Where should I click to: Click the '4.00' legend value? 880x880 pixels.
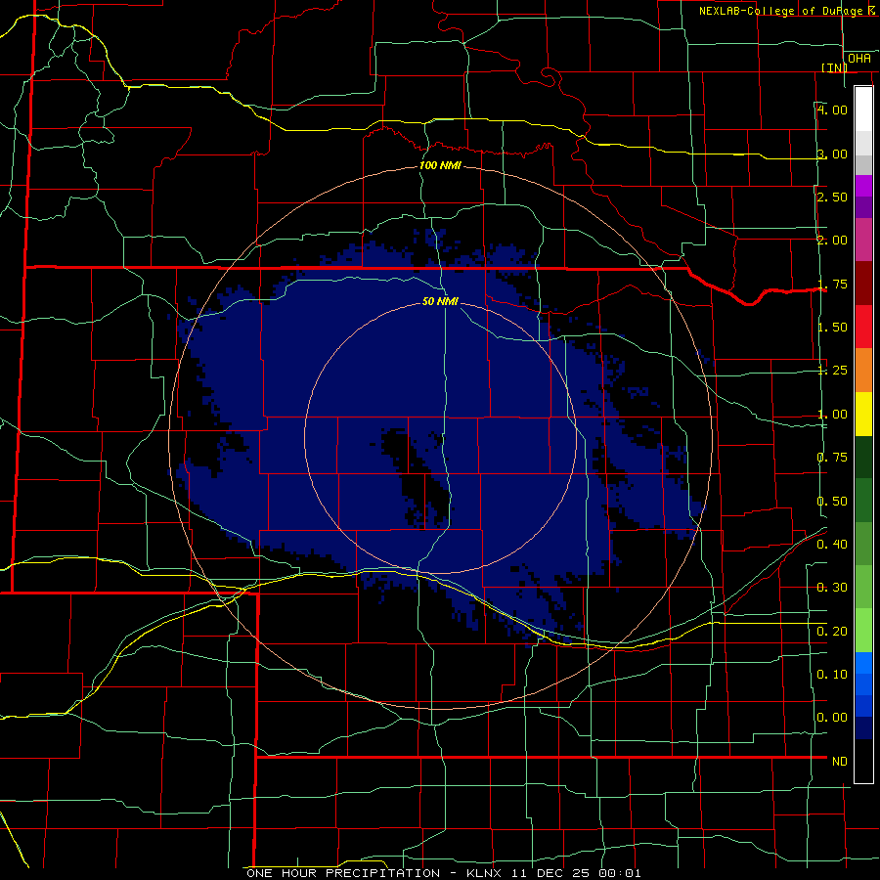click(x=832, y=110)
